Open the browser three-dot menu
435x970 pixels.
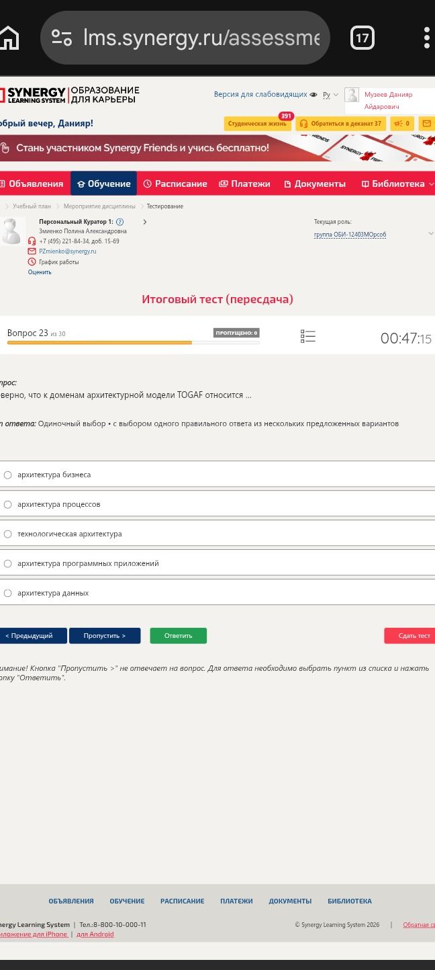click(427, 38)
